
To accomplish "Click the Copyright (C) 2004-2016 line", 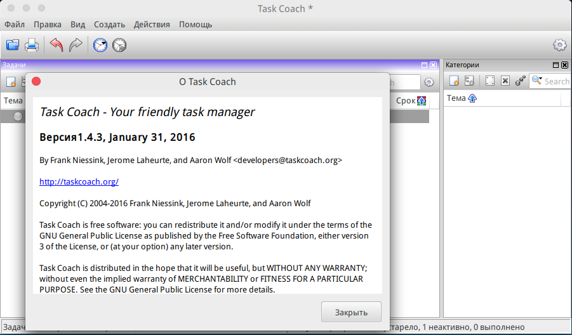I will coord(175,204).
